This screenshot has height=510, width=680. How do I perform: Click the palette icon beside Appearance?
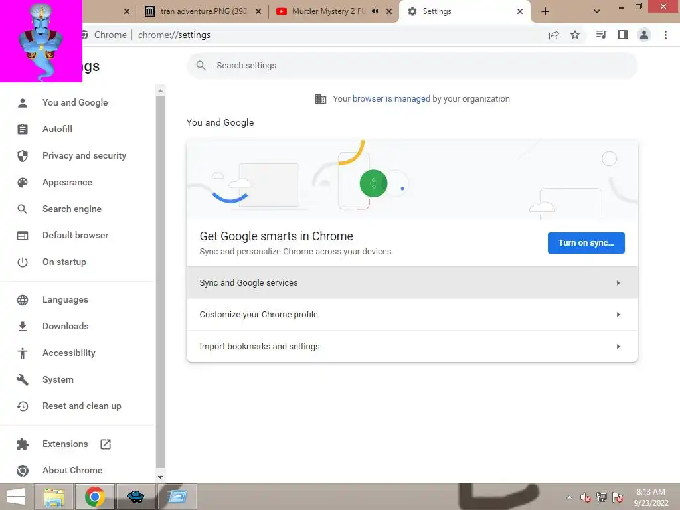[23, 183]
